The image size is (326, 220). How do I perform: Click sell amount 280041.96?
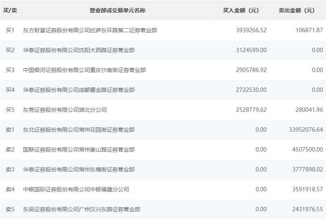pyautogui.click(x=309, y=110)
